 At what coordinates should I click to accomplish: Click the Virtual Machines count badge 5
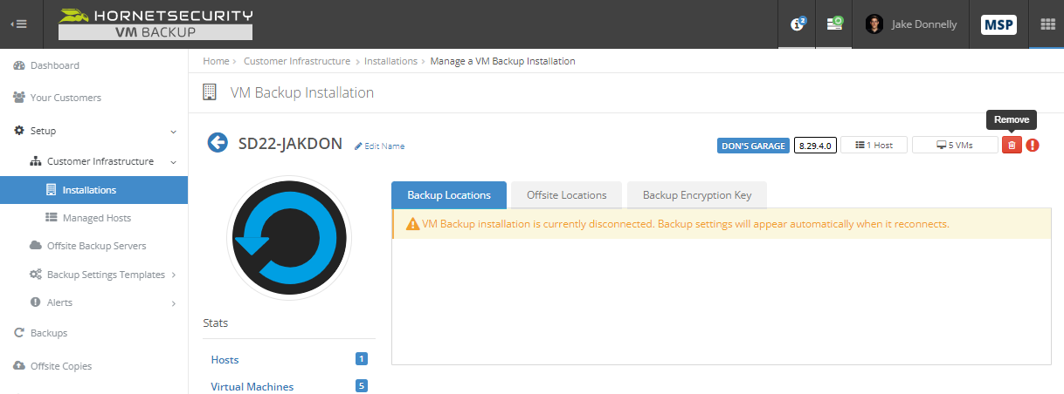(362, 385)
